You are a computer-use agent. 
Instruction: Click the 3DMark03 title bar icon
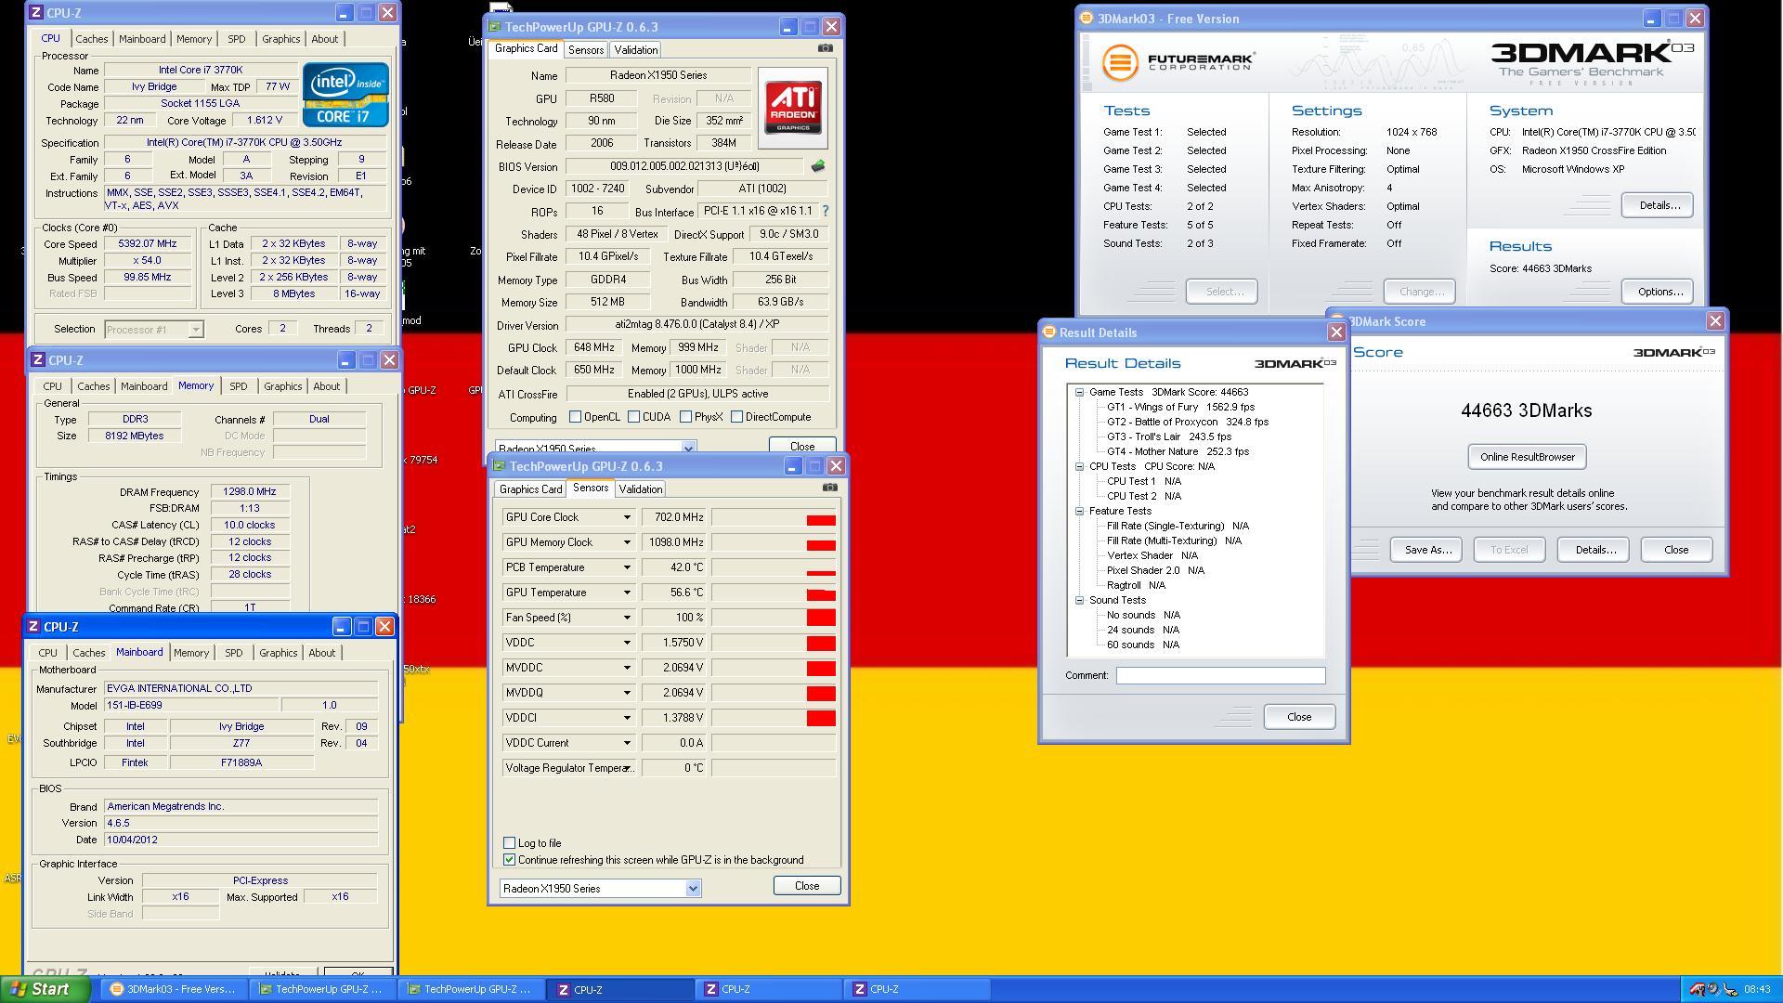pyautogui.click(x=1086, y=19)
